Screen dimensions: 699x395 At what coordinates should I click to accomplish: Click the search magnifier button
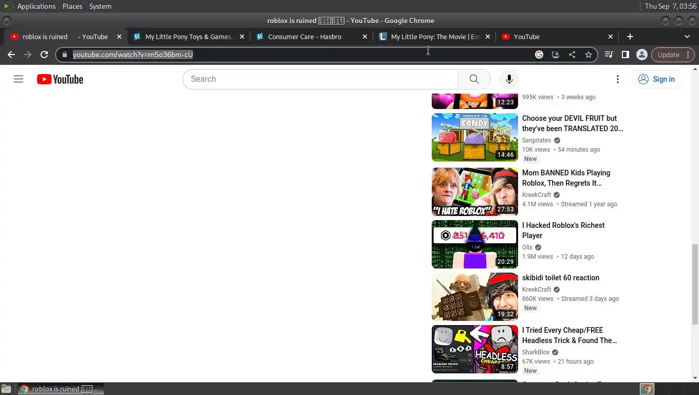[x=474, y=79]
